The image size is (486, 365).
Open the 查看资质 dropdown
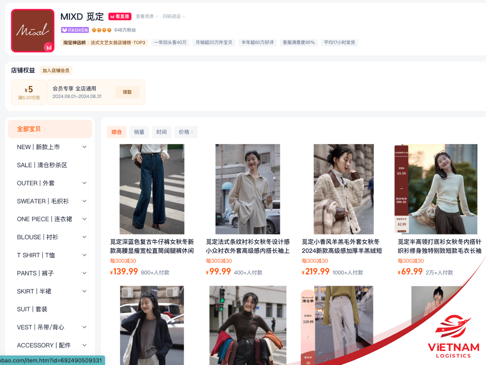147,16
